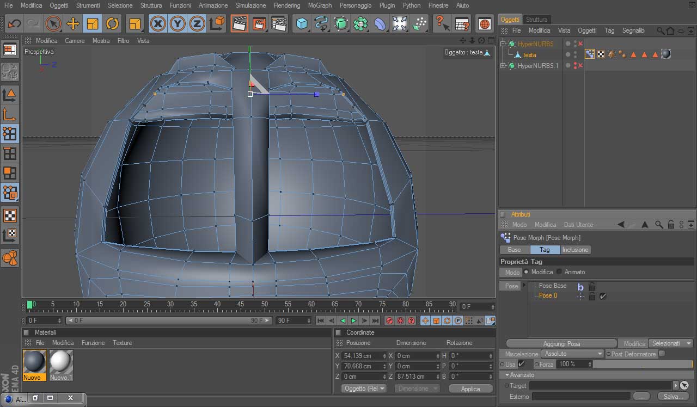Image resolution: width=697 pixels, height=407 pixels.
Task: Click the Applica button
Action: coord(470,388)
